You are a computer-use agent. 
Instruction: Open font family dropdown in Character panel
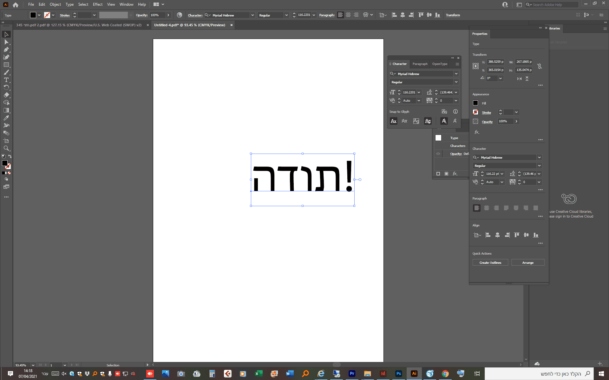coord(456,74)
